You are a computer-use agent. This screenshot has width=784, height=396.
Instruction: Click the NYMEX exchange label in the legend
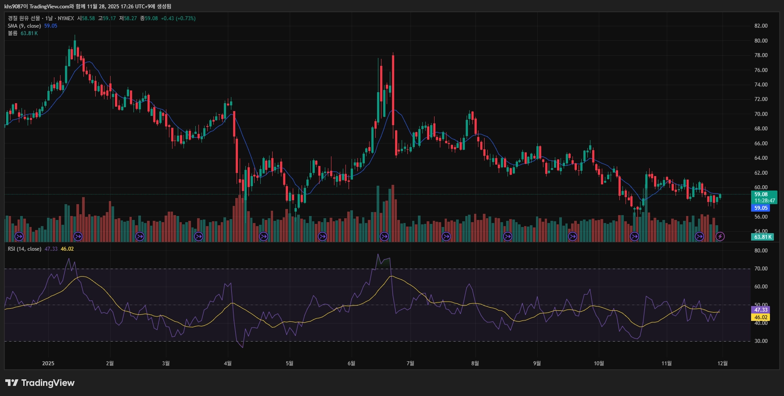click(x=66, y=18)
